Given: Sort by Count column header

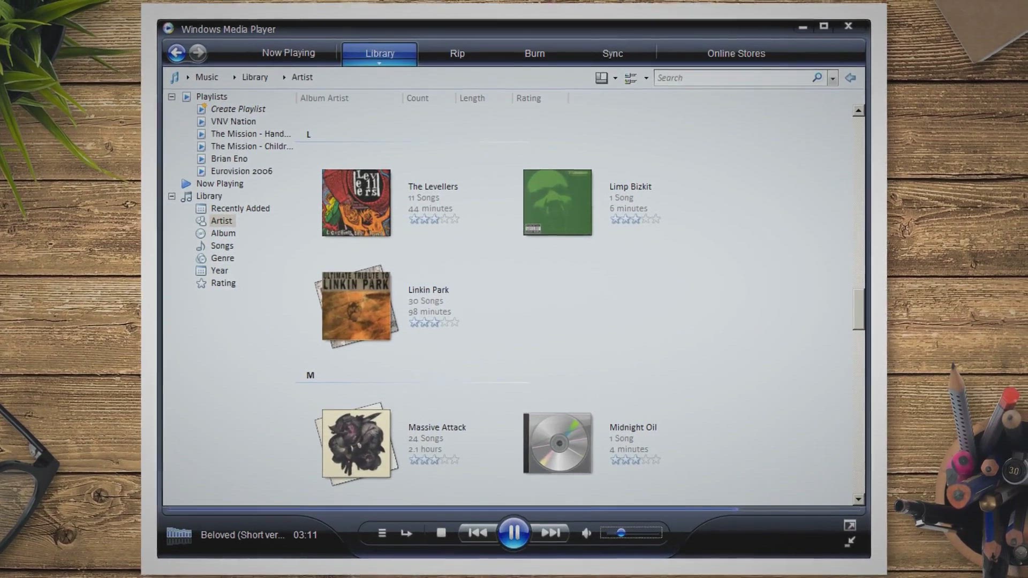Looking at the screenshot, I should (x=417, y=98).
